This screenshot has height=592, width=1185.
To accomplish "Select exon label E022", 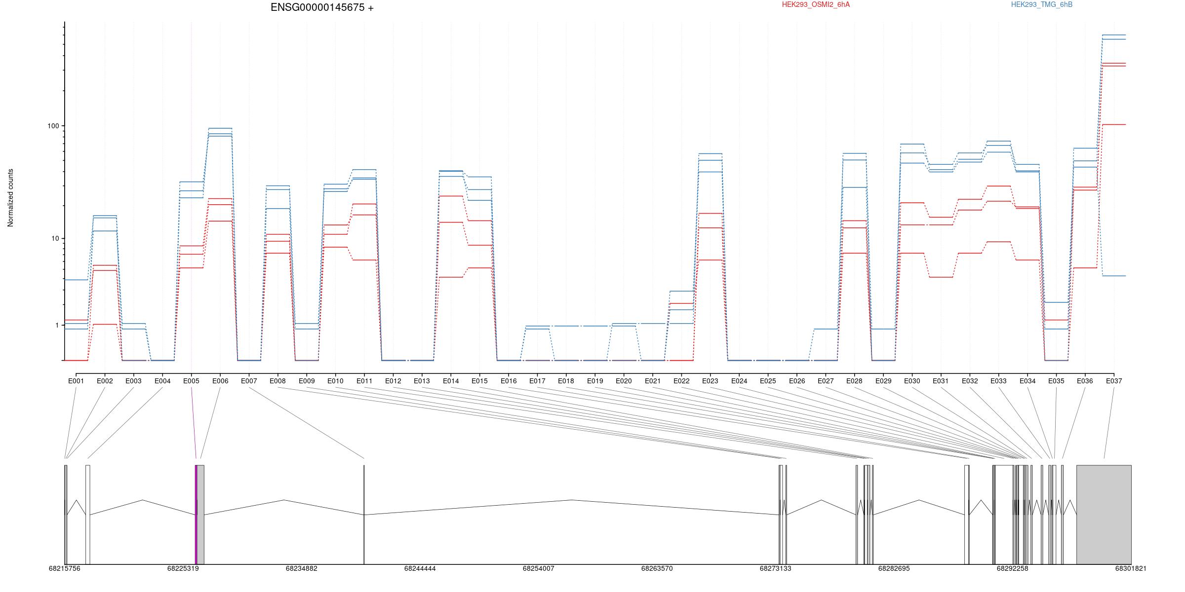I will (681, 381).
